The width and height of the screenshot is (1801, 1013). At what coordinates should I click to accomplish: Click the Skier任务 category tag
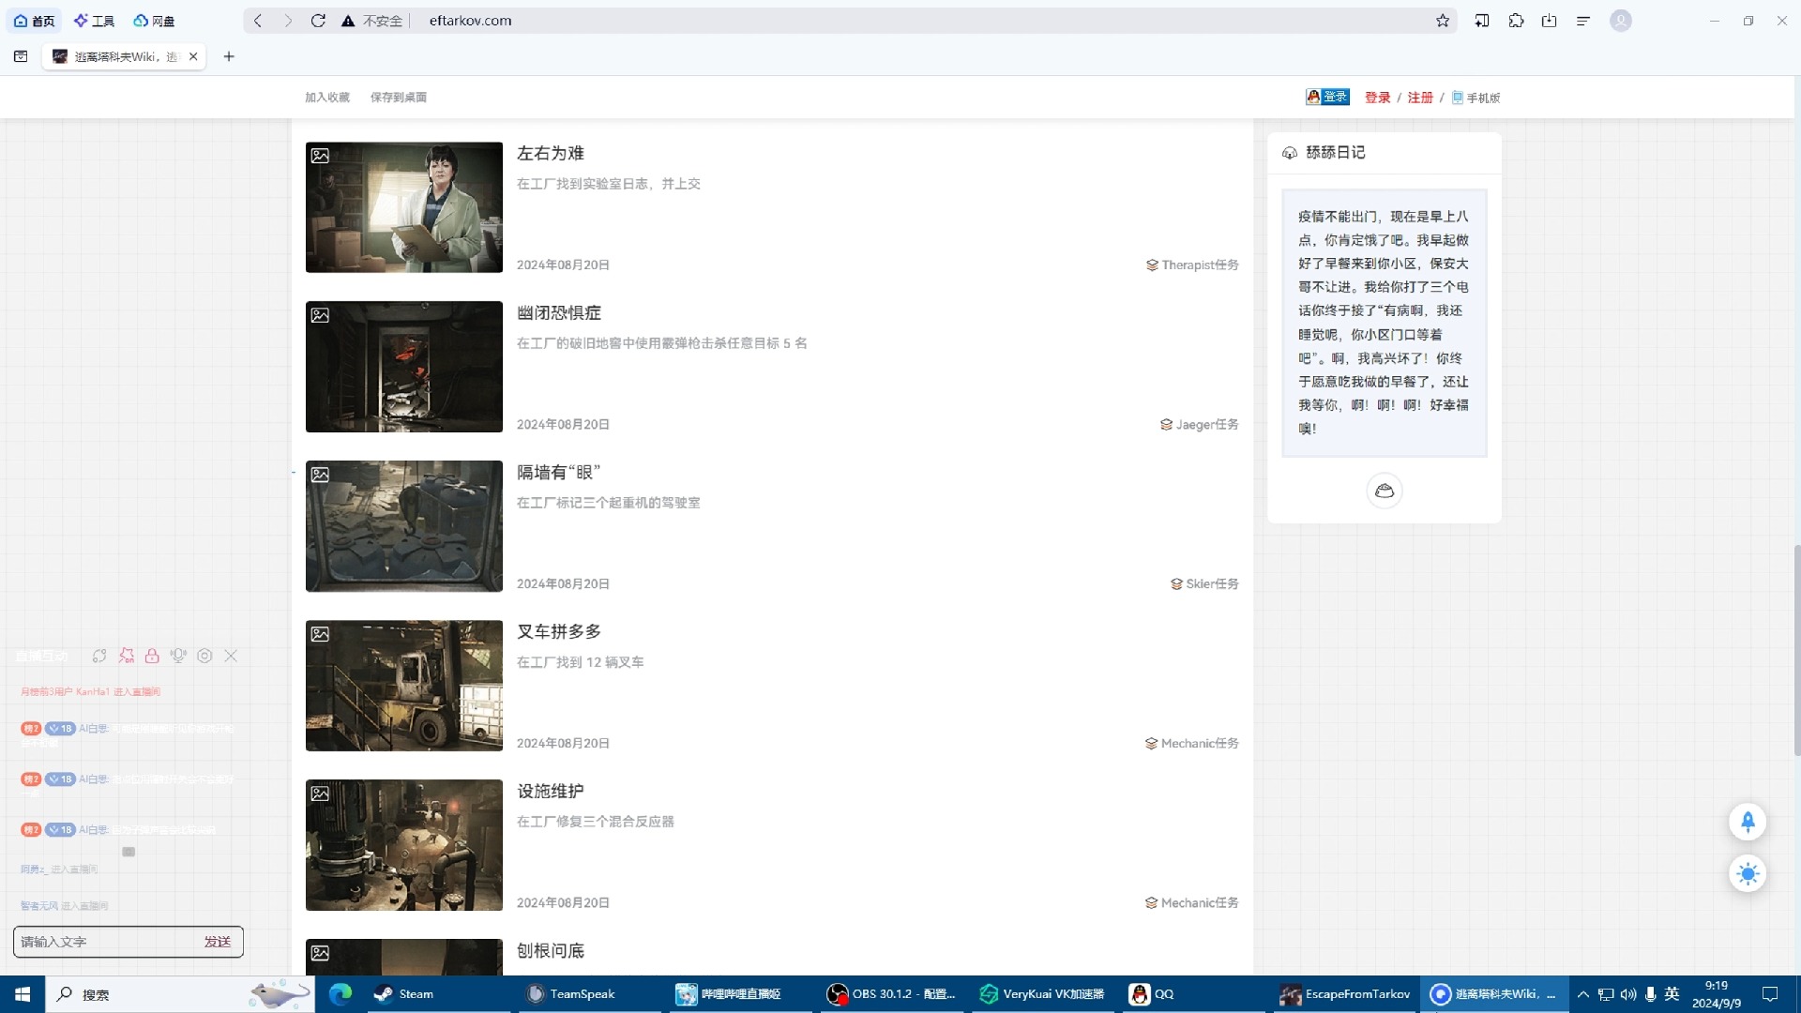(1204, 584)
